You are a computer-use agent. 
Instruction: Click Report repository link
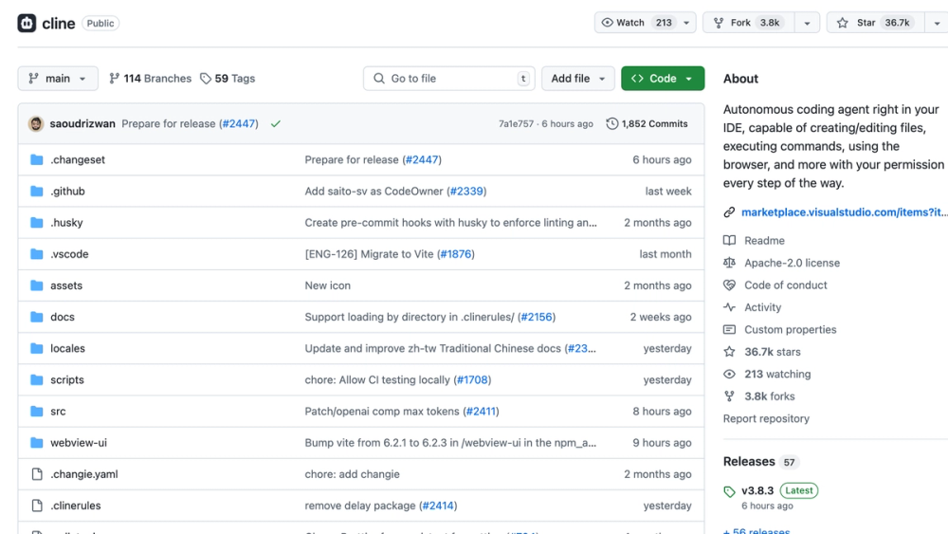(x=766, y=418)
